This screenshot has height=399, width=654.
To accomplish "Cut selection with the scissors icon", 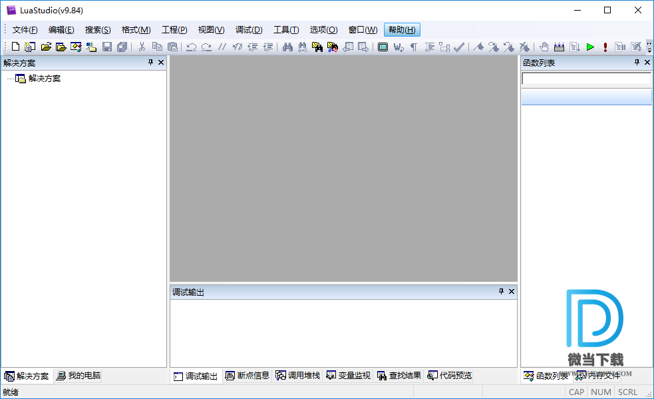I will pos(142,47).
